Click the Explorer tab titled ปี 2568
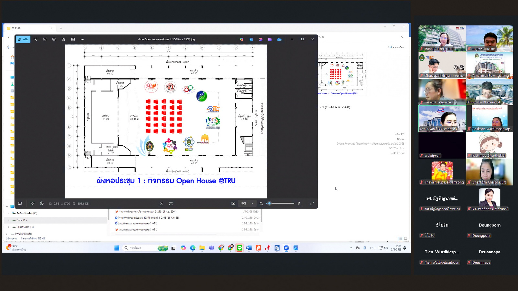518x291 pixels. (x=29, y=28)
